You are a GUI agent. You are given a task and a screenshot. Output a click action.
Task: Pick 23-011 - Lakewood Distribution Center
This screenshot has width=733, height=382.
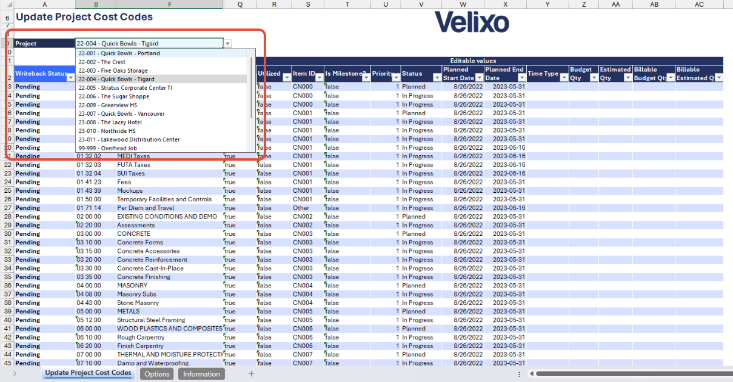[x=162, y=139]
